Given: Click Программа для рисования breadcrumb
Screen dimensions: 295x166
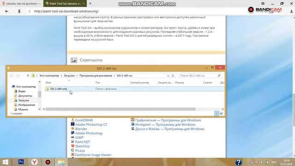Looking at the screenshot, I should (x=95, y=76).
